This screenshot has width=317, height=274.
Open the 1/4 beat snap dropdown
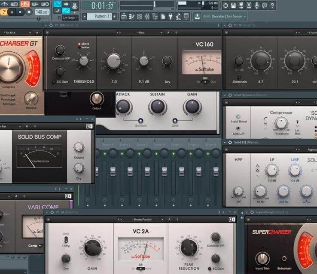[x=70, y=18]
